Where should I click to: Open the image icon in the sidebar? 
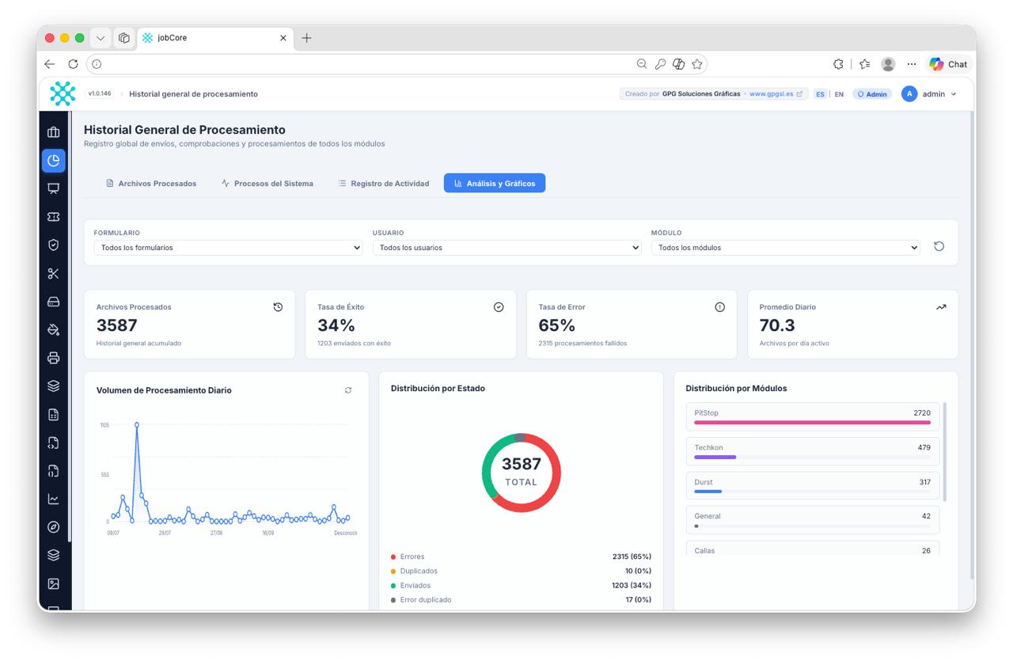(x=54, y=584)
